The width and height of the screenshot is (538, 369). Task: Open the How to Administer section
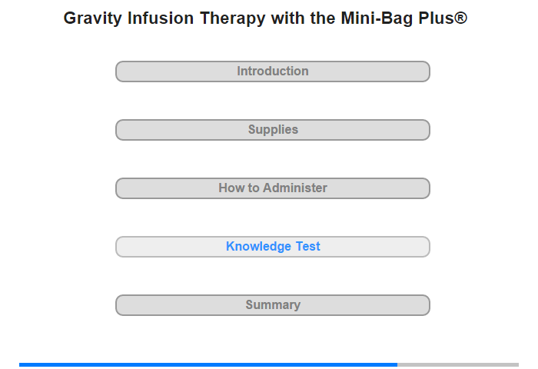tap(273, 188)
